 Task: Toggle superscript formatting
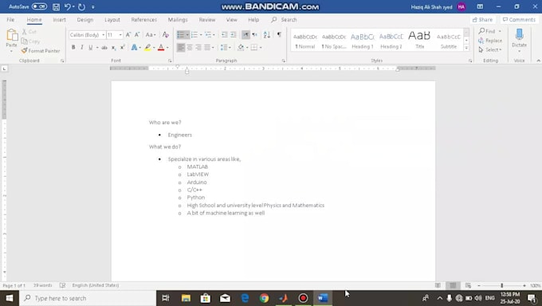[x=123, y=47]
